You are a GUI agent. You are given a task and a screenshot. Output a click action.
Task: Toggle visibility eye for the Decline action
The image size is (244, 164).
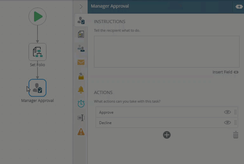227,123
